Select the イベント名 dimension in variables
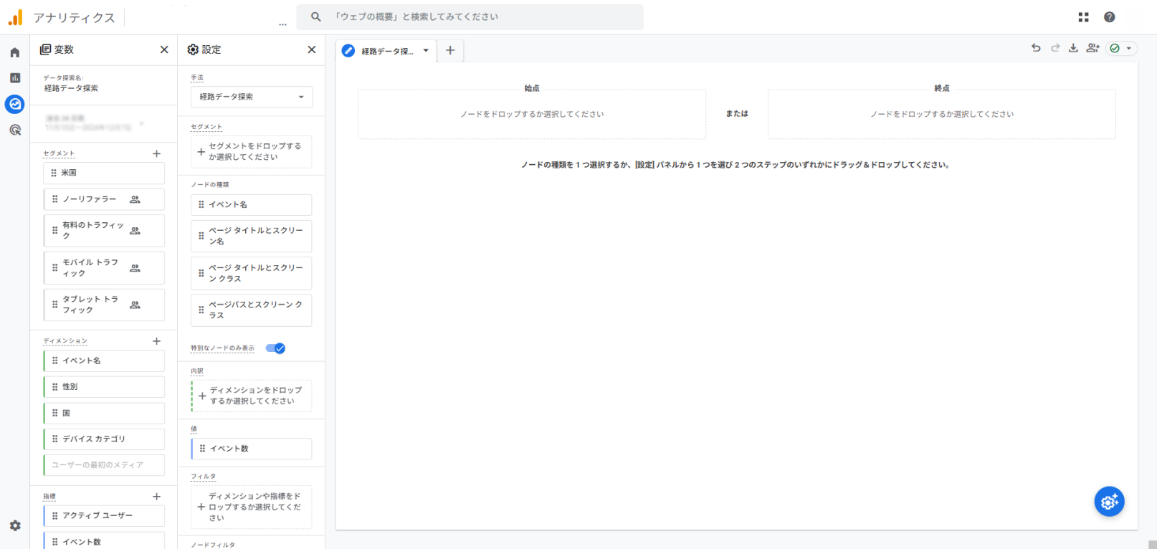 click(104, 361)
